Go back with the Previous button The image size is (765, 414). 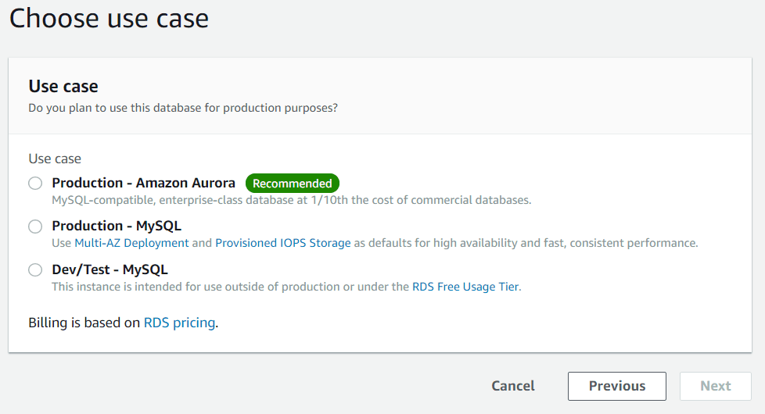click(x=616, y=386)
